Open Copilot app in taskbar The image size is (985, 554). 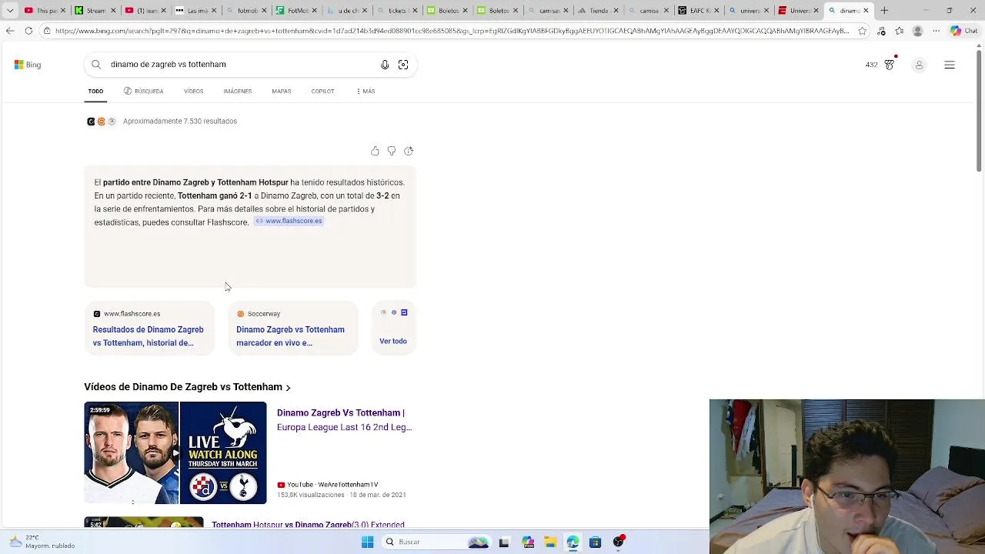528,542
